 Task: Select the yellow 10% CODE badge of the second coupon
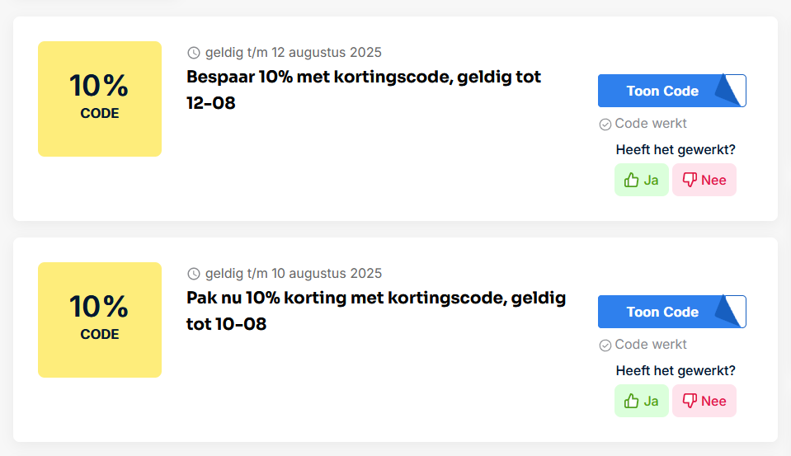pos(100,320)
